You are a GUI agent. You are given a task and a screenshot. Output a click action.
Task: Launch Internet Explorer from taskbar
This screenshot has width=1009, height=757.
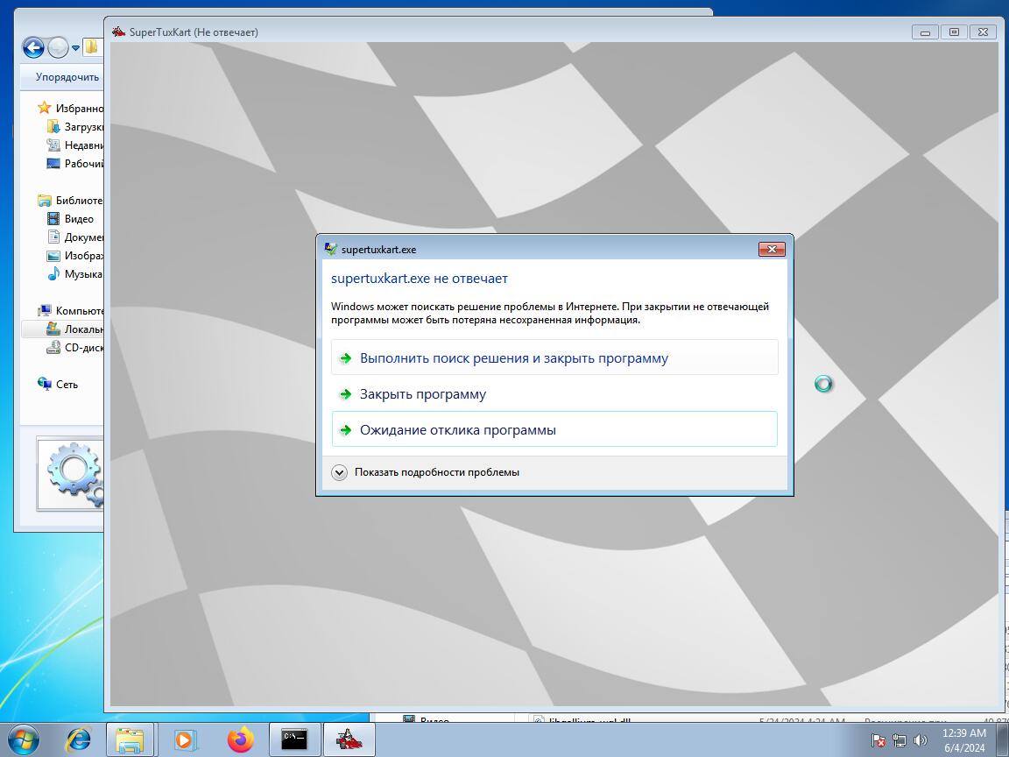coord(79,739)
